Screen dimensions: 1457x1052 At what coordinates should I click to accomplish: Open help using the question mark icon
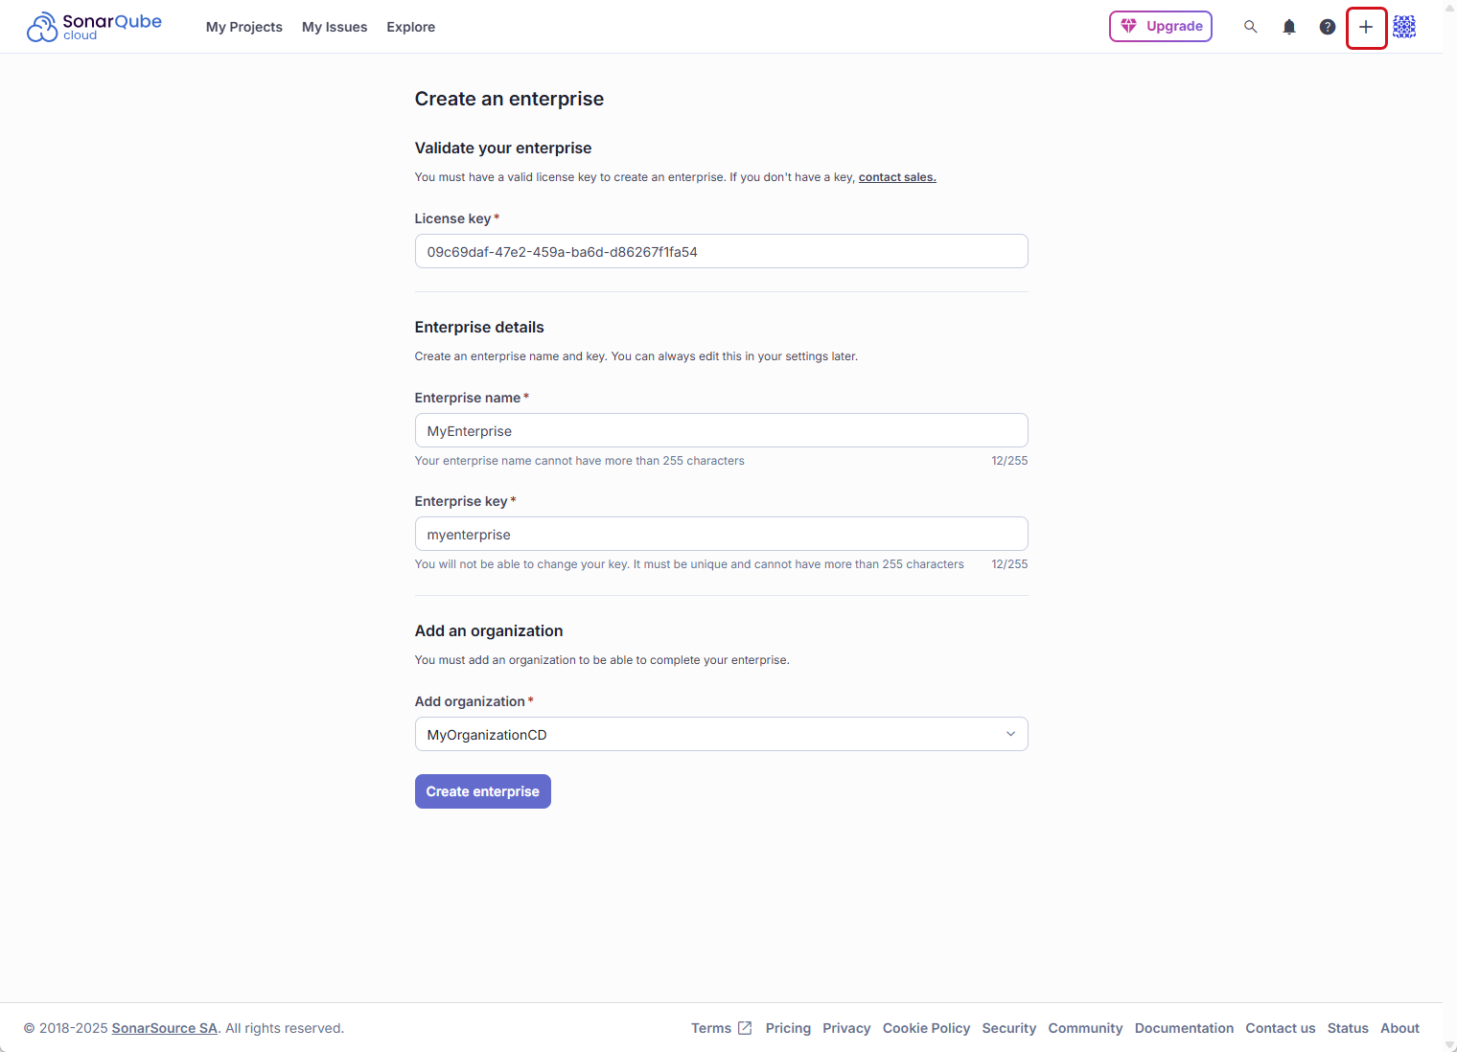(1327, 26)
